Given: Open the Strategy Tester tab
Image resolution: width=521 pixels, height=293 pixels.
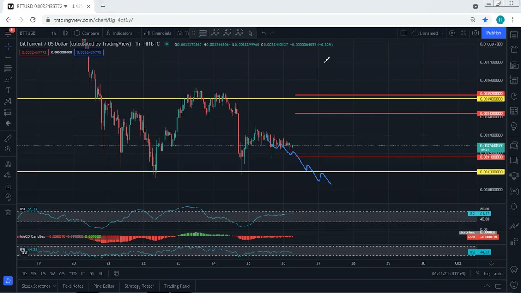Looking at the screenshot, I should [139, 286].
